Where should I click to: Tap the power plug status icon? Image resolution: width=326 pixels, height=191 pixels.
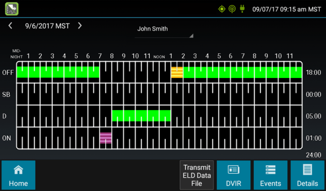click(x=242, y=9)
